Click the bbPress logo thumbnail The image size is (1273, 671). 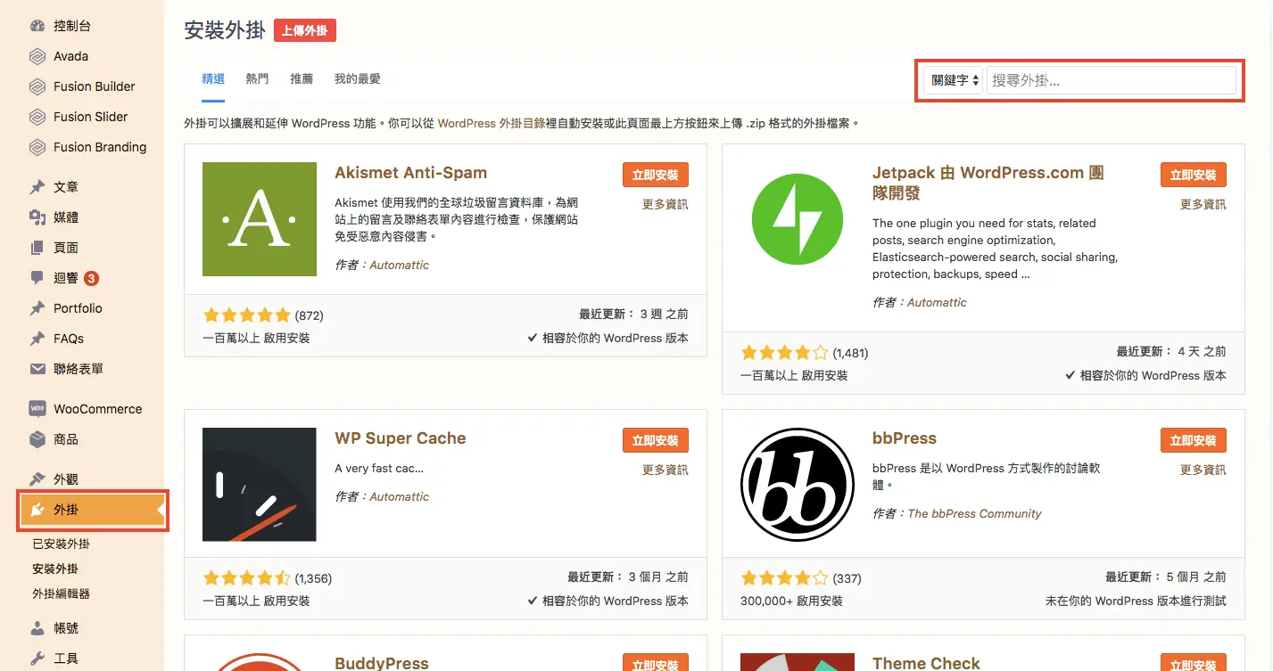[x=798, y=485]
